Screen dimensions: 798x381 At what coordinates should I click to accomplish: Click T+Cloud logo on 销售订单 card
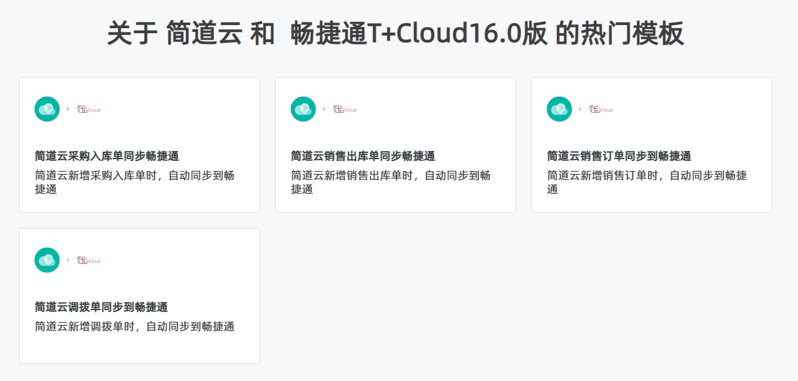(601, 109)
